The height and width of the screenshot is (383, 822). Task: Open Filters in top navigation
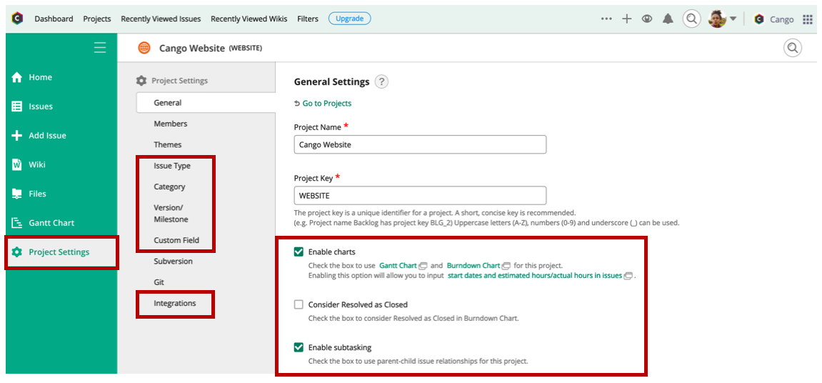click(x=308, y=19)
